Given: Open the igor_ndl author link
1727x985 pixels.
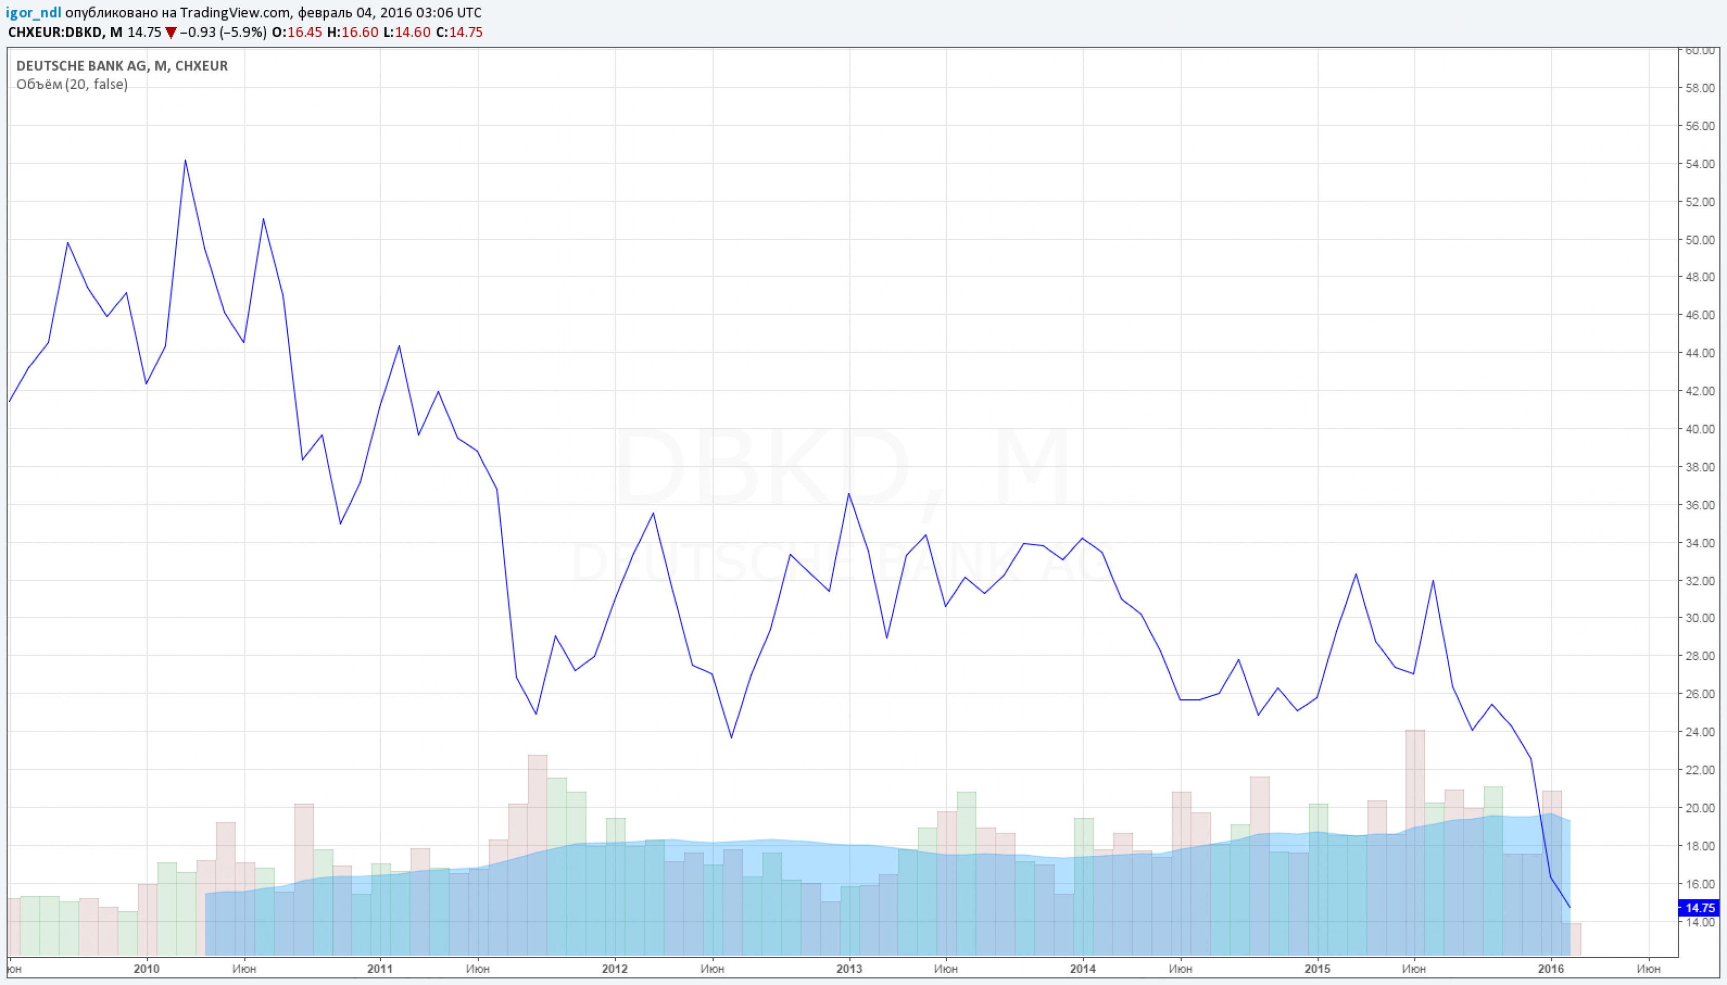Looking at the screenshot, I should pyautogui.click(x=34, y=13).
